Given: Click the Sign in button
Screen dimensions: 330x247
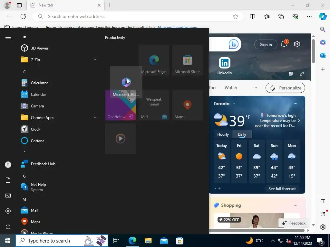Looking at the screenshot, I should pyautogui.click(x=266, y=44).
